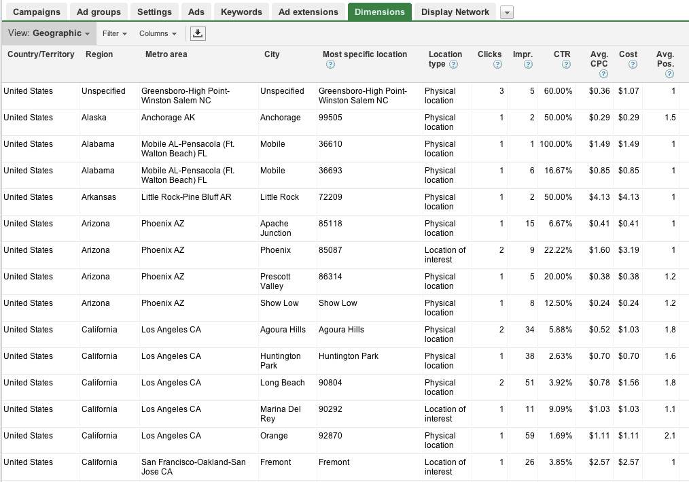The width and height of the screenshot is (689, 482).
Task: Open the help icon under Clicks
Action: [497, 65]
